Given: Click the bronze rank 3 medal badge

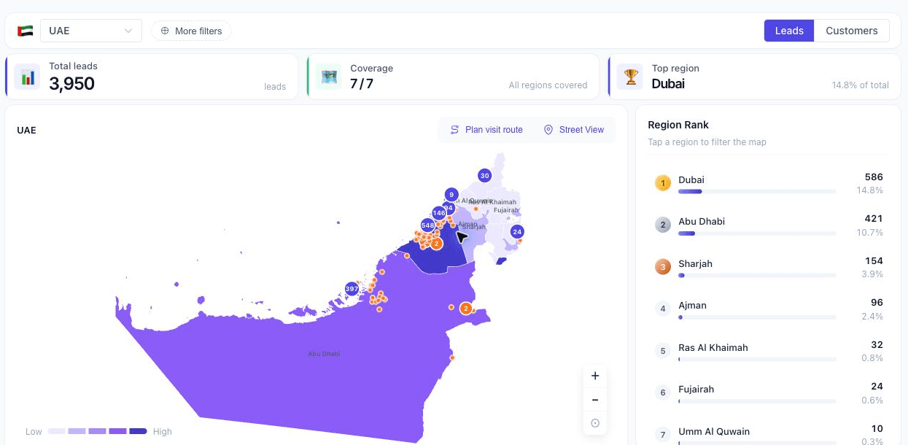Looking at the screenshot, I should tap(663, 267).
